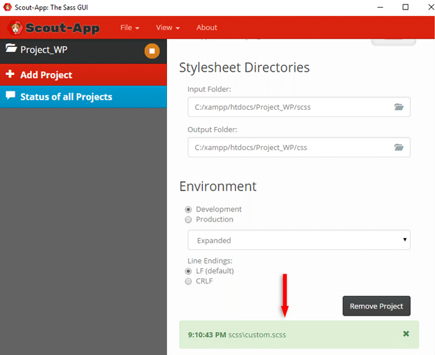This screenshot has width=435, height=355.
Task: Click the Scout-App dog logo
Action: (x=15, y=27)
